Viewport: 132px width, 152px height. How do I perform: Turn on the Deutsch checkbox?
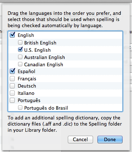click(12, 86)
